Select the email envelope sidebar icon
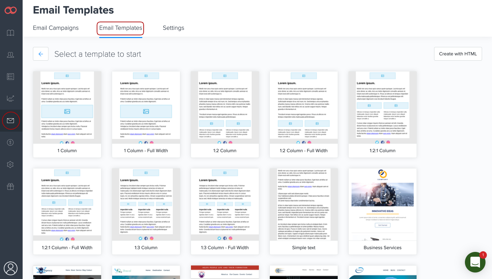The height and width of the screenshot is (279, 492). point(11,121)
